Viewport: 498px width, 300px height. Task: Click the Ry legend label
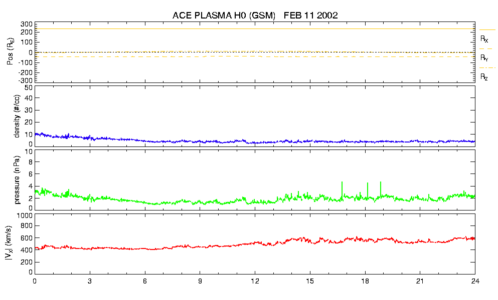(484, 57)
